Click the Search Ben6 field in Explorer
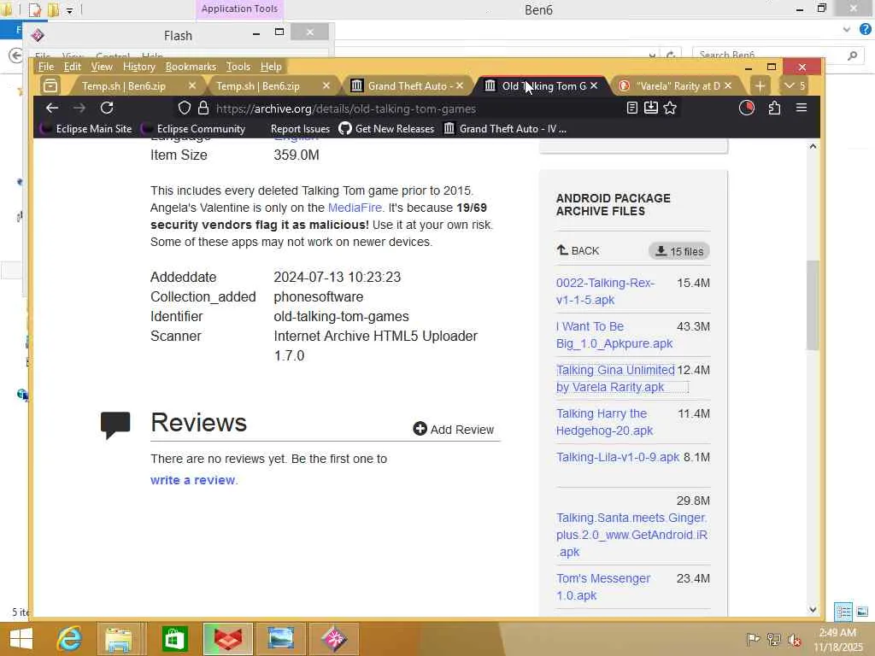Image resolution: width=875 pixels, height=656 pixels. click(x=777, y=55)
